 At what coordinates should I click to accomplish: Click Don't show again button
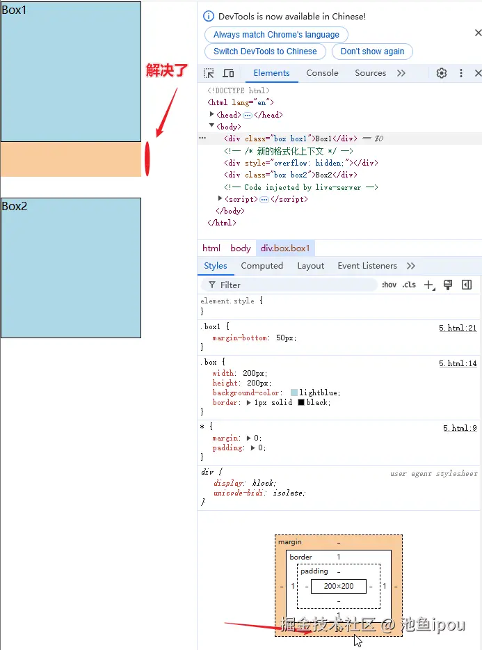pos(372,51)
